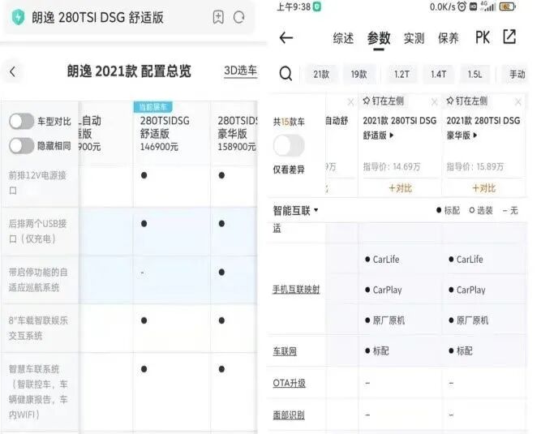
Task: Tap the 当前展车 tag above 舒适版
Action: pyautogui.click(x=152, y=107)
